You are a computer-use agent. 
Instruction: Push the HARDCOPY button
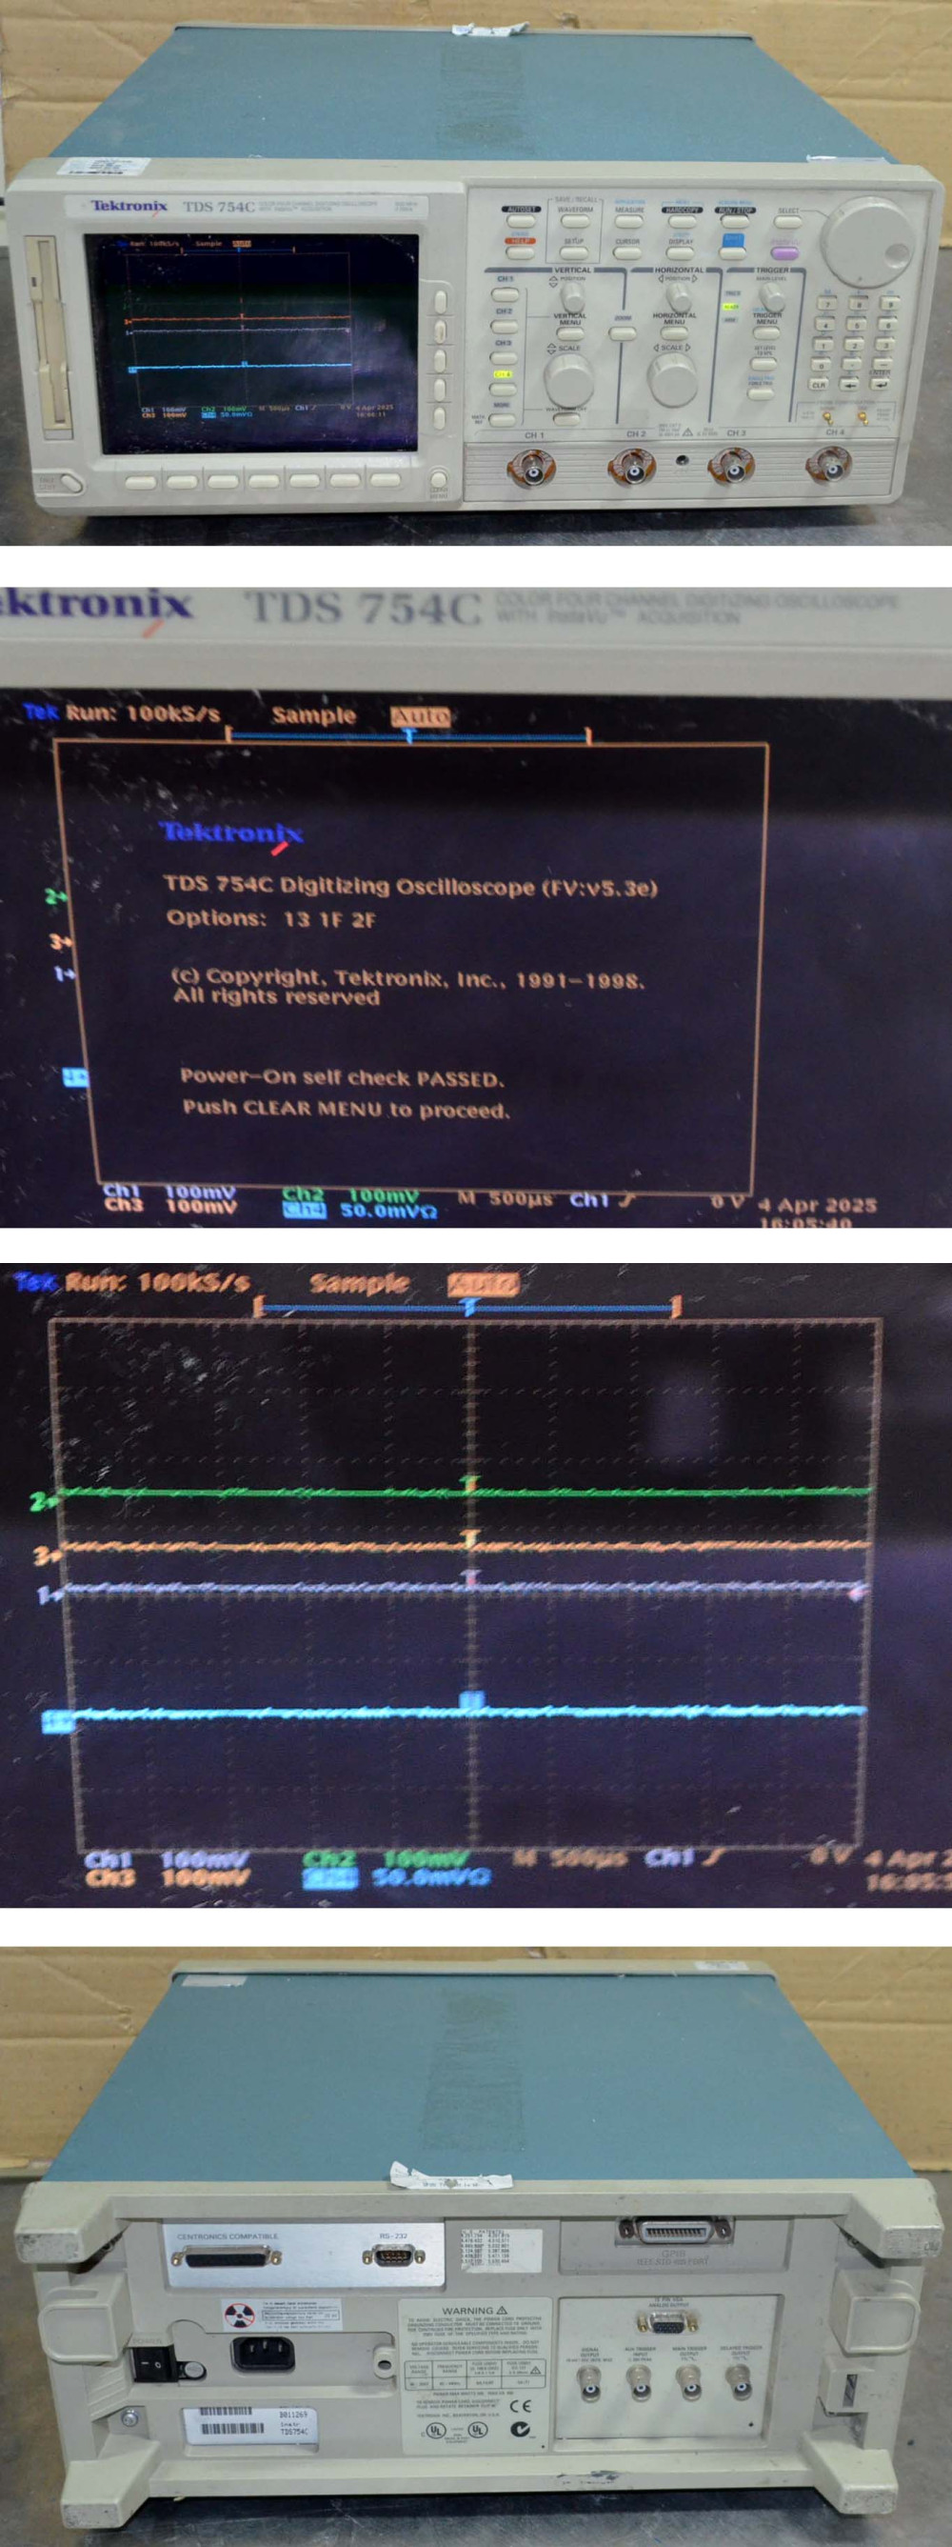pyautogui.click(x=683, y=222)
